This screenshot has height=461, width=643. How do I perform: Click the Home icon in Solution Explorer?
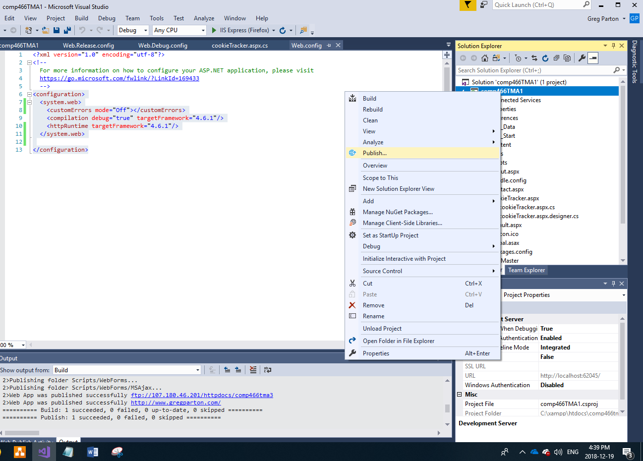(x=485, y=58)
